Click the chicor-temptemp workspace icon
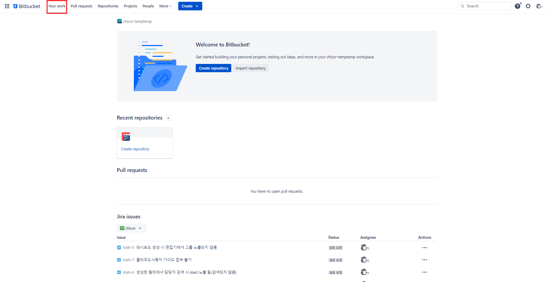Screen dimensions: 549x282 119,21
